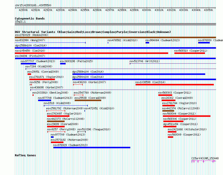Open esv3693198 (Palta2015) variant
Viewport: 223px width, 175px height.
coord(63,64)
